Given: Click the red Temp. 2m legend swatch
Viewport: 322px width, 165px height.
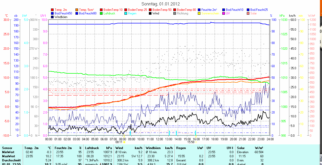Looking at the screenshot, I should pyautogui.click(x=53, y=10).
